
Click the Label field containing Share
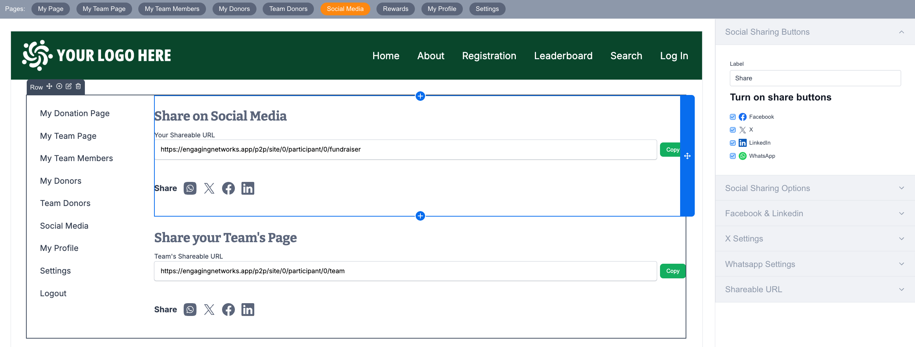coord(815,78)
